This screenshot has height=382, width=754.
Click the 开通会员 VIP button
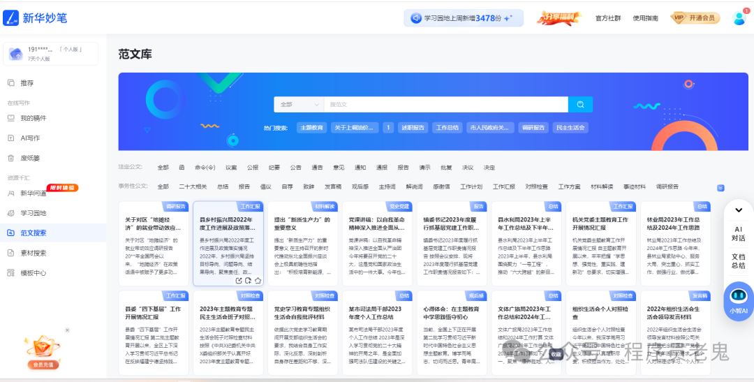(695, 18)
